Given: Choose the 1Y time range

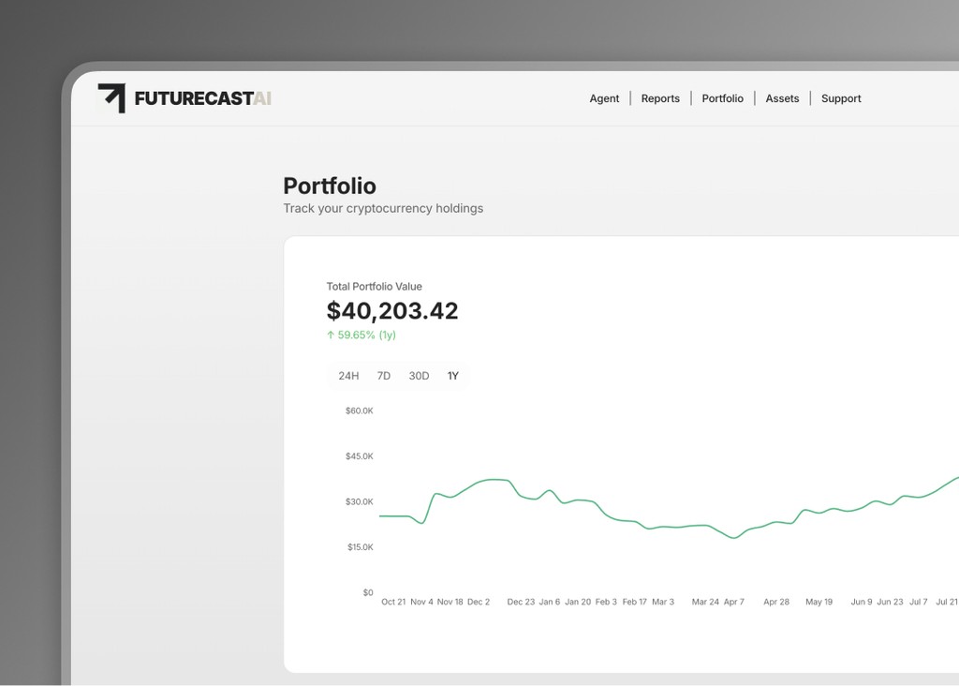Looking at the screenshot, I should pos(453,376).
